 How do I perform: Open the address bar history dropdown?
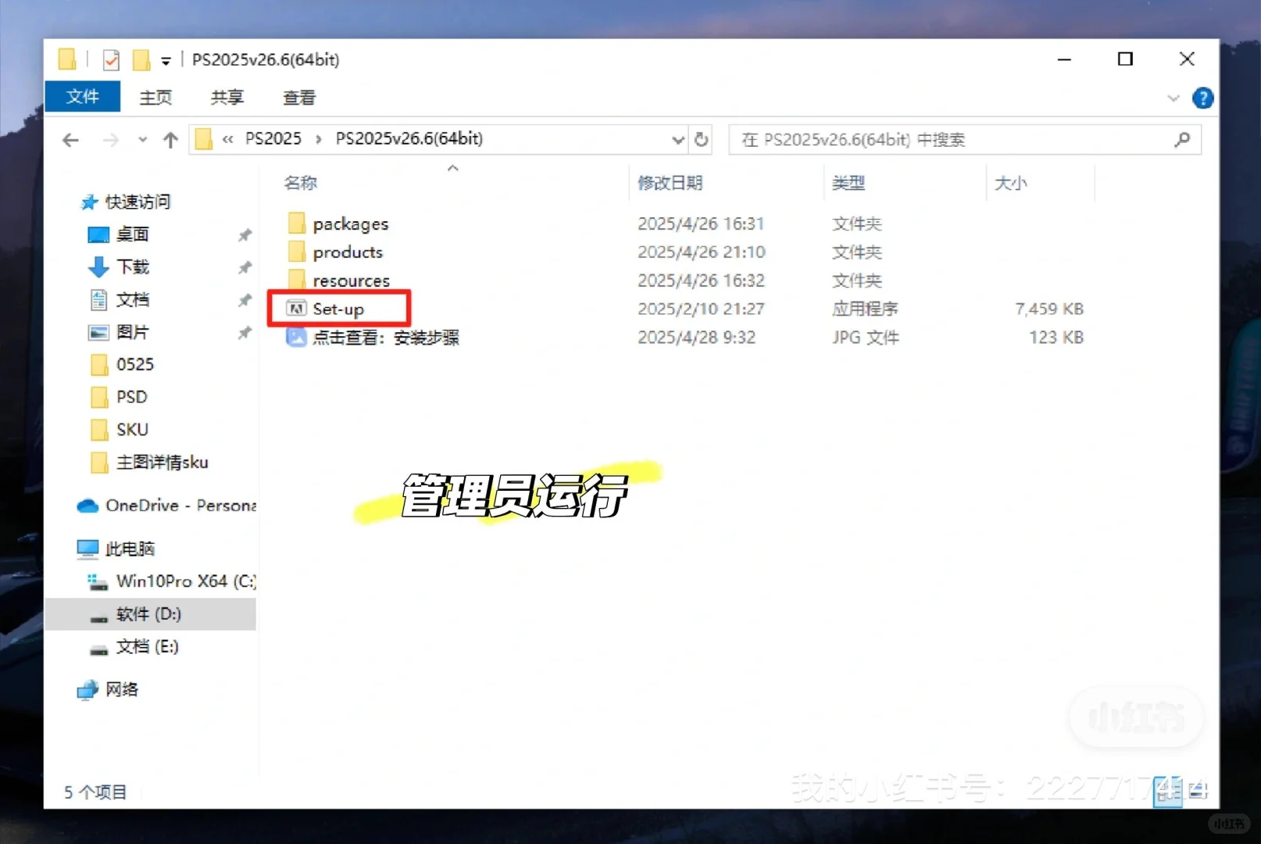(677, 139)
